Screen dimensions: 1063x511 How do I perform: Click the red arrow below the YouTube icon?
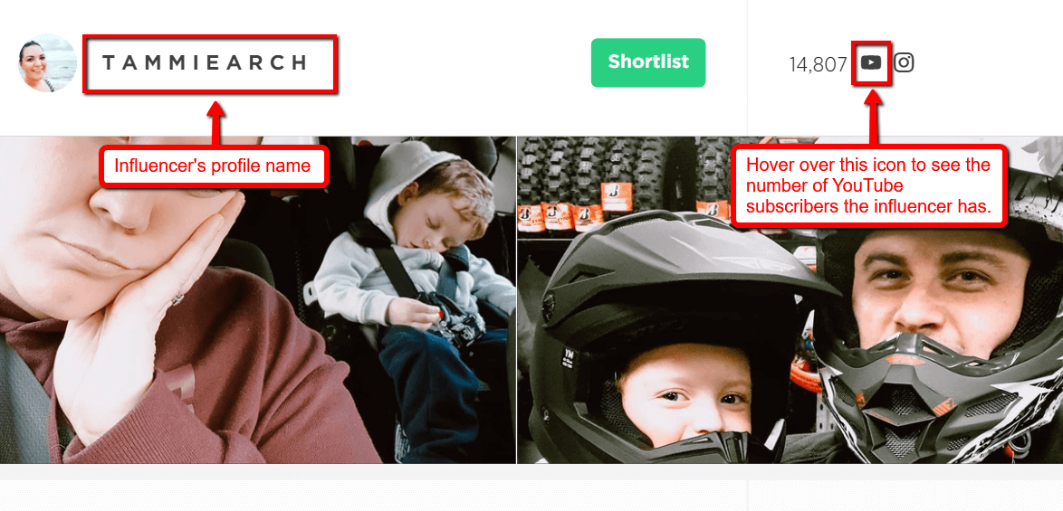point(874,116)
